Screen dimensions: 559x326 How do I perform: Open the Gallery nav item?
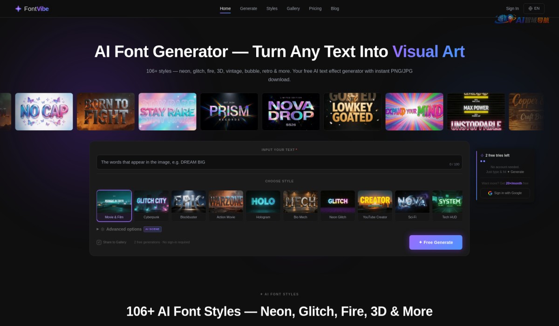point(293,8)
